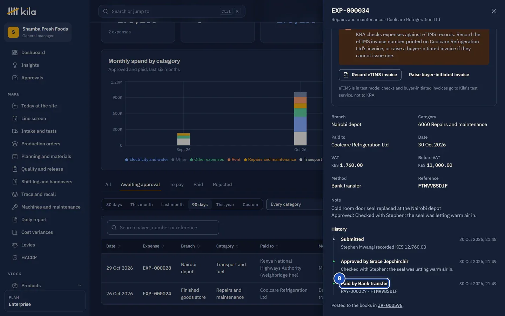Image resolution: width=505 pixels, height=316 pixels.
Task: Click the Products box icon
Action: tap(15, 286)
